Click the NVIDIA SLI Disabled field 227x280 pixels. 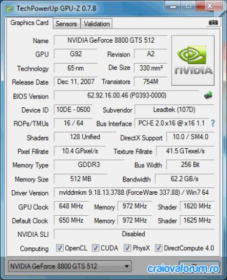134,234
